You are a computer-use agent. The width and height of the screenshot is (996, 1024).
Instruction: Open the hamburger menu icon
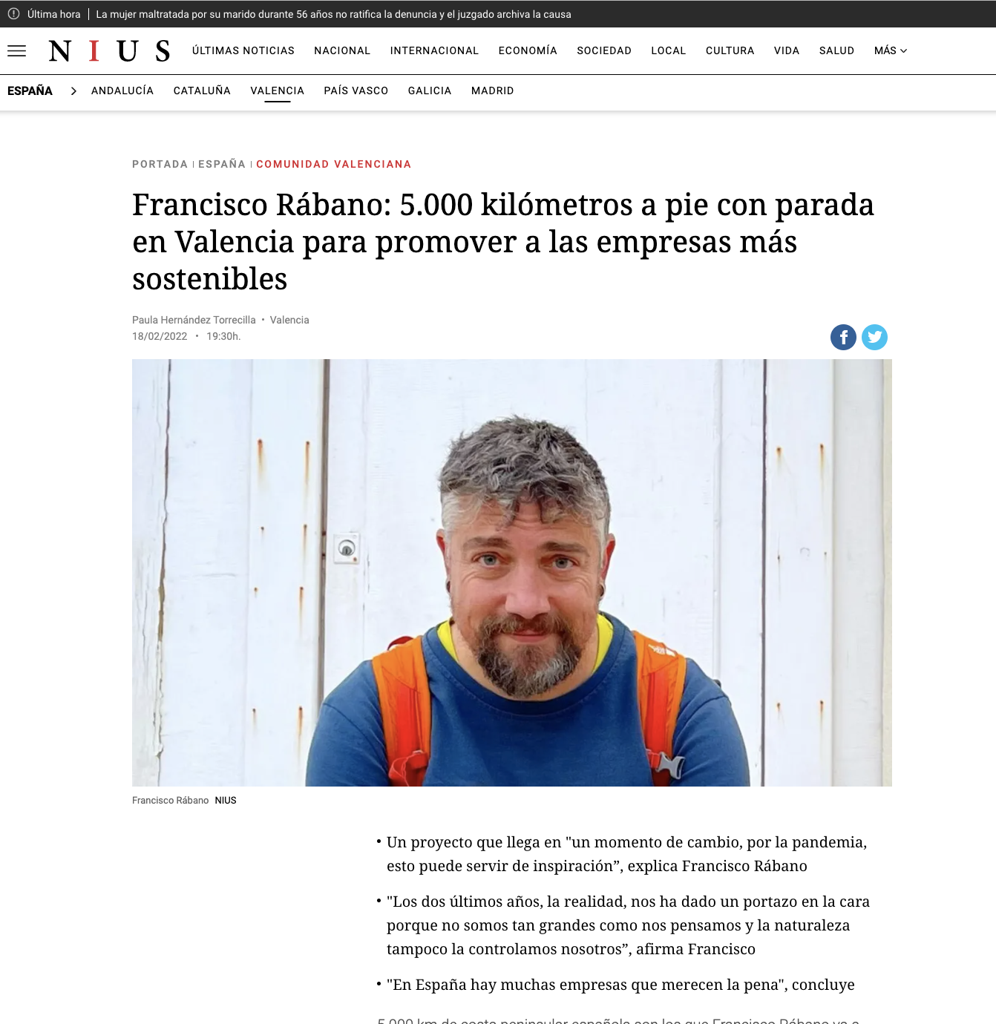pos(16,50)
